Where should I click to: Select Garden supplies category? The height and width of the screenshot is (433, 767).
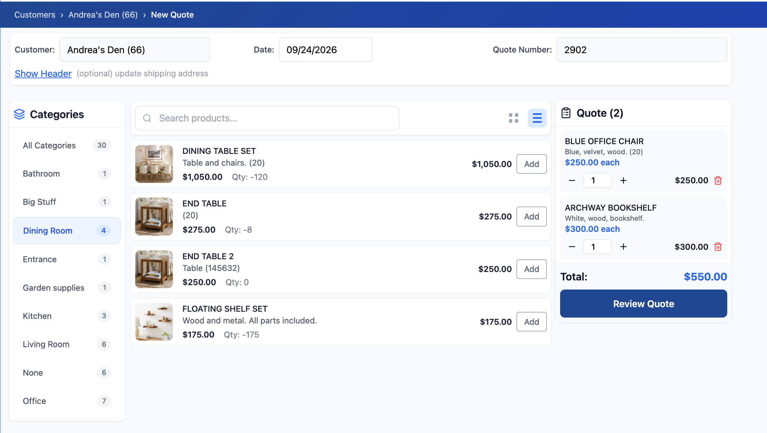point(67,288)
